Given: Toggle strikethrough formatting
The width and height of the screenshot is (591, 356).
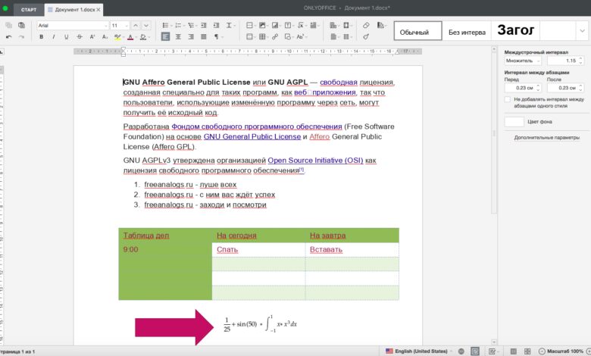Looking at the screenshot, I should tap(79, 37).
